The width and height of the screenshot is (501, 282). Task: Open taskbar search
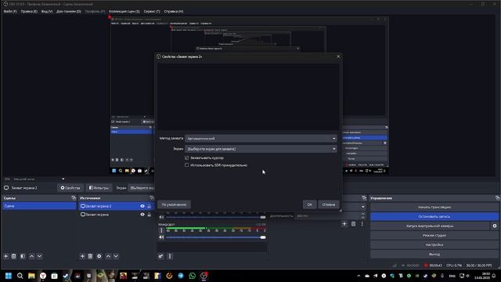click(x=20, y=276)
